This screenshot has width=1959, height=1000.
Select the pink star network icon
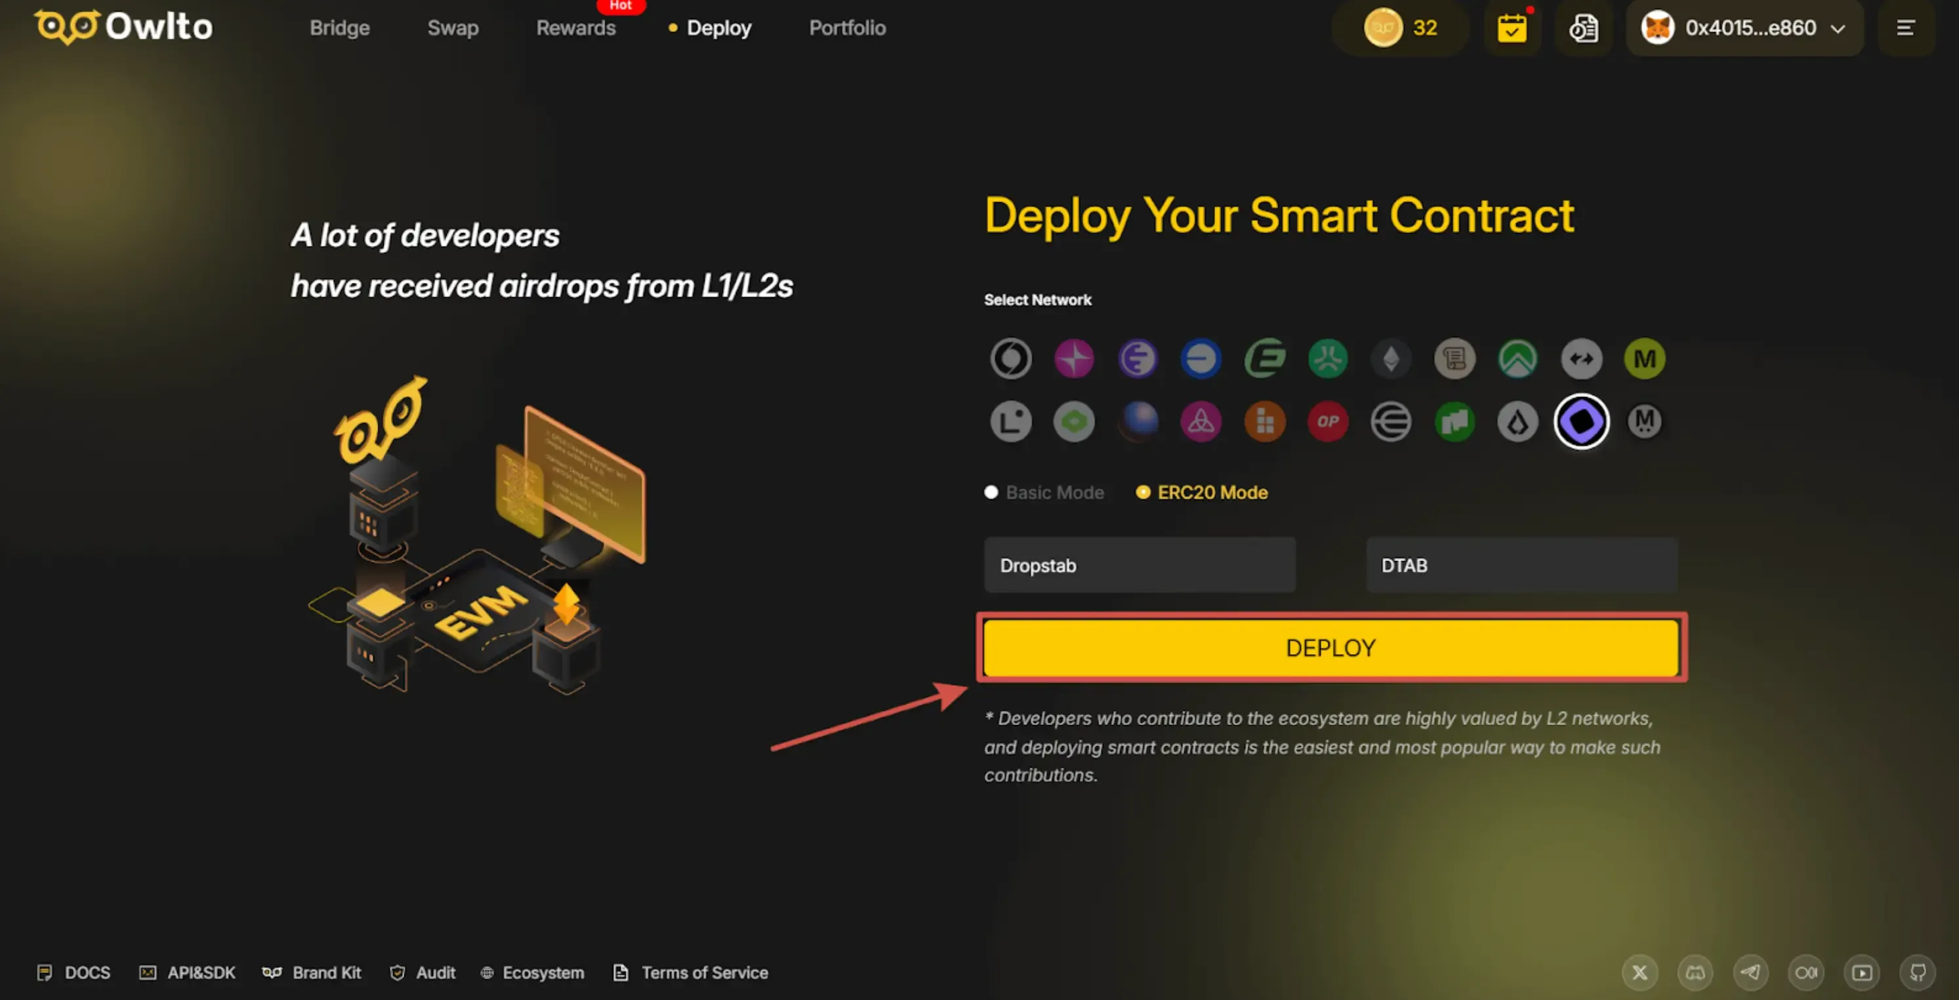(1074, 358)
